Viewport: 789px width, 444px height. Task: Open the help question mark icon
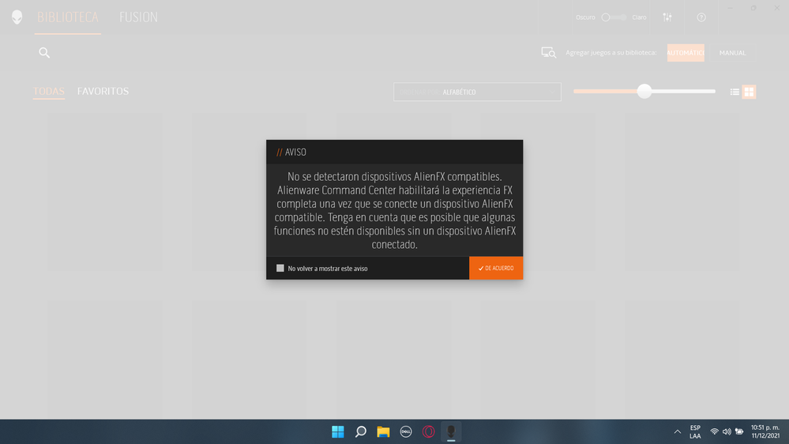coord(701,17)
